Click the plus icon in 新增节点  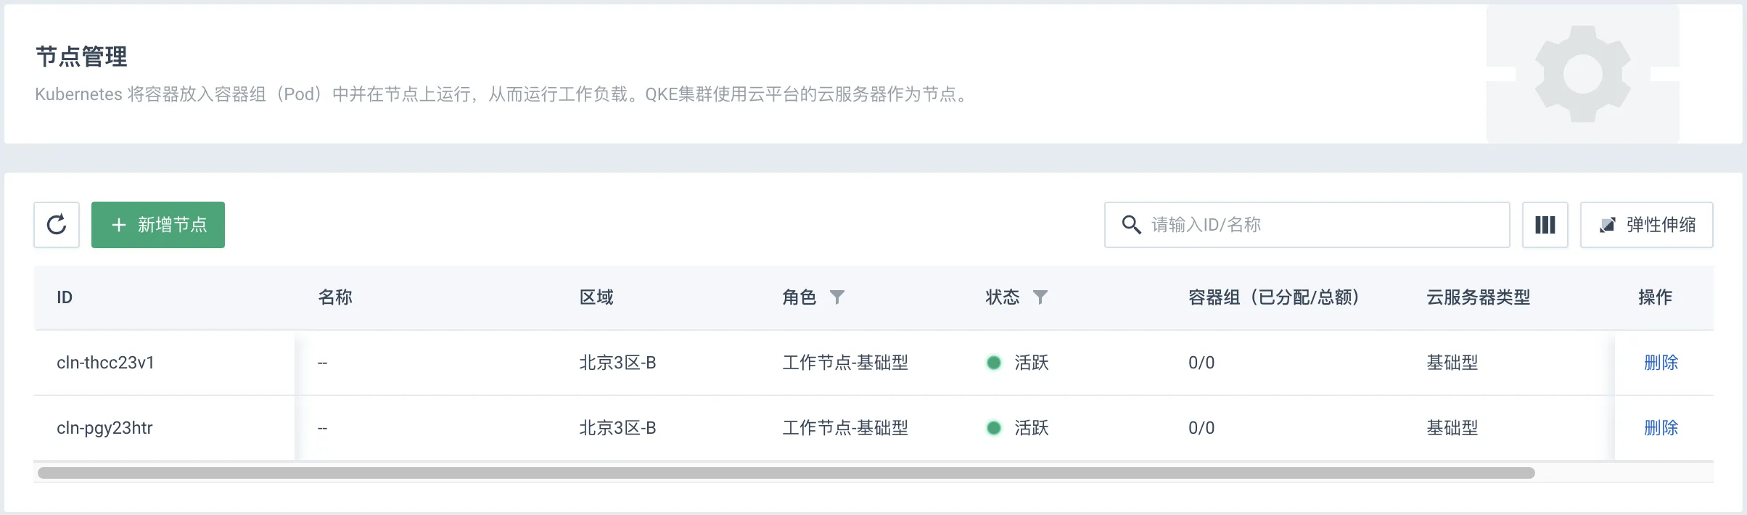(x=119, y=225)
